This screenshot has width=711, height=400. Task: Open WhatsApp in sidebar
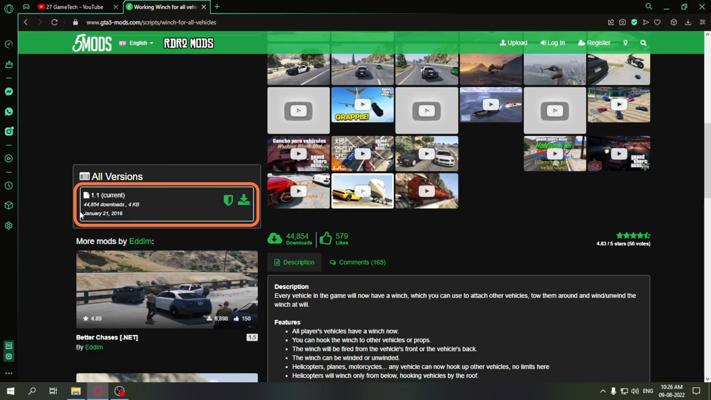point(9,112)
